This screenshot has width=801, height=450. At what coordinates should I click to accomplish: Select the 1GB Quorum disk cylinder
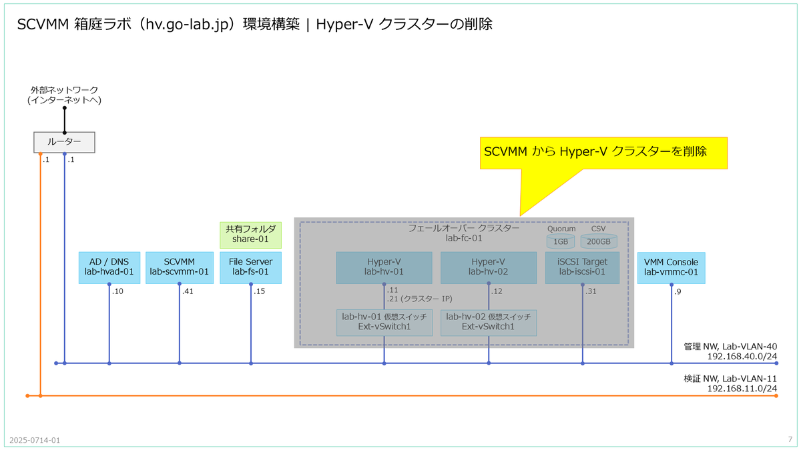(x=561, y=241)
